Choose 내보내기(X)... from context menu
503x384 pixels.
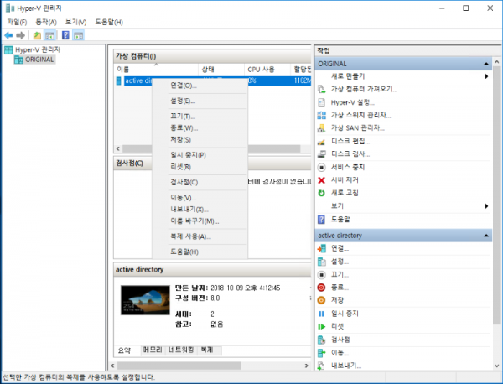tap(200, 210)
